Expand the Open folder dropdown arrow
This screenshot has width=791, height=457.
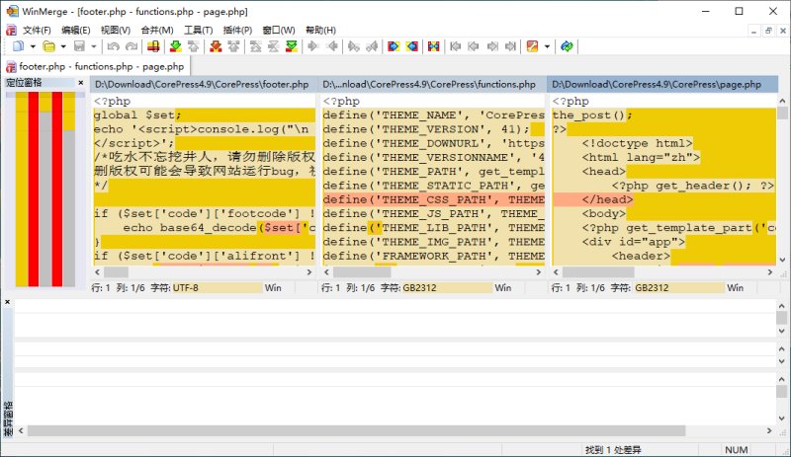[63, 46]
